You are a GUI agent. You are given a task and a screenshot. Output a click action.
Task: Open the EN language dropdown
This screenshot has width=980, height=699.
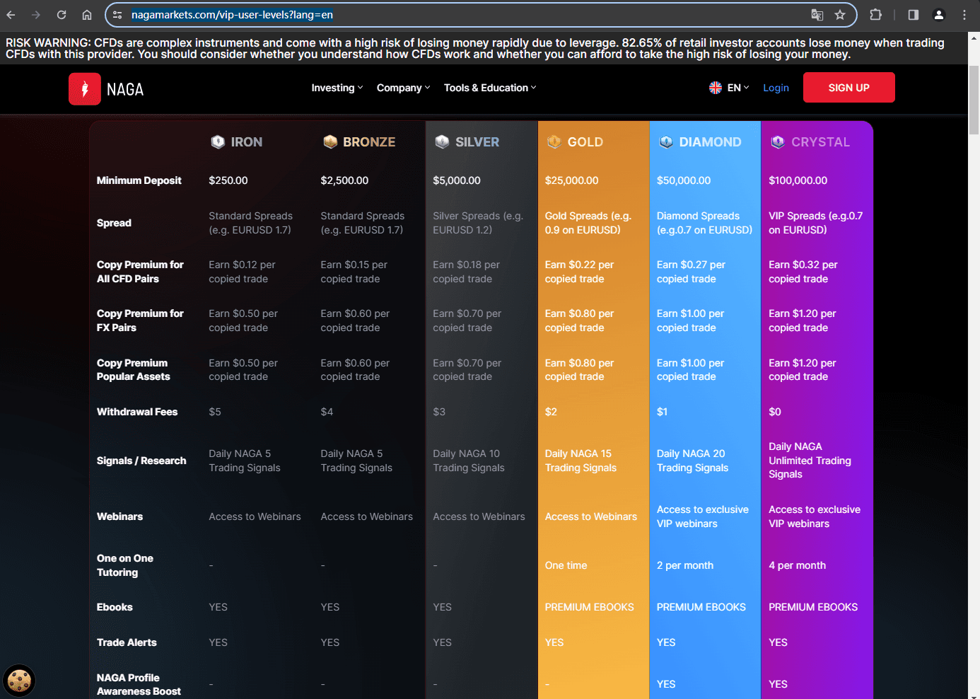(x=737, y=88)
